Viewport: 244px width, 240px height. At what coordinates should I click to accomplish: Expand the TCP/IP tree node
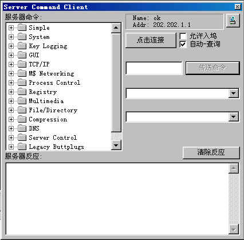coord(11,65)
